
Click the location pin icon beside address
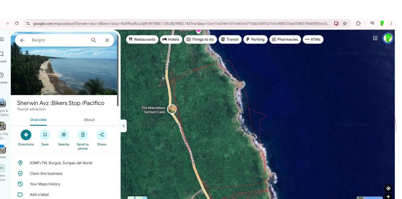(x=20, y=163)
